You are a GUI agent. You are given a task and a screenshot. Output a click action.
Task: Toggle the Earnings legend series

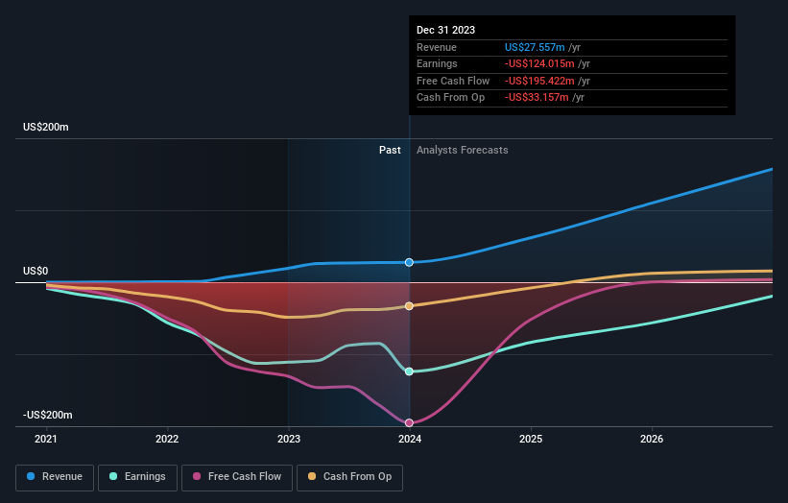pyautogui.click(x=137, y=477)
